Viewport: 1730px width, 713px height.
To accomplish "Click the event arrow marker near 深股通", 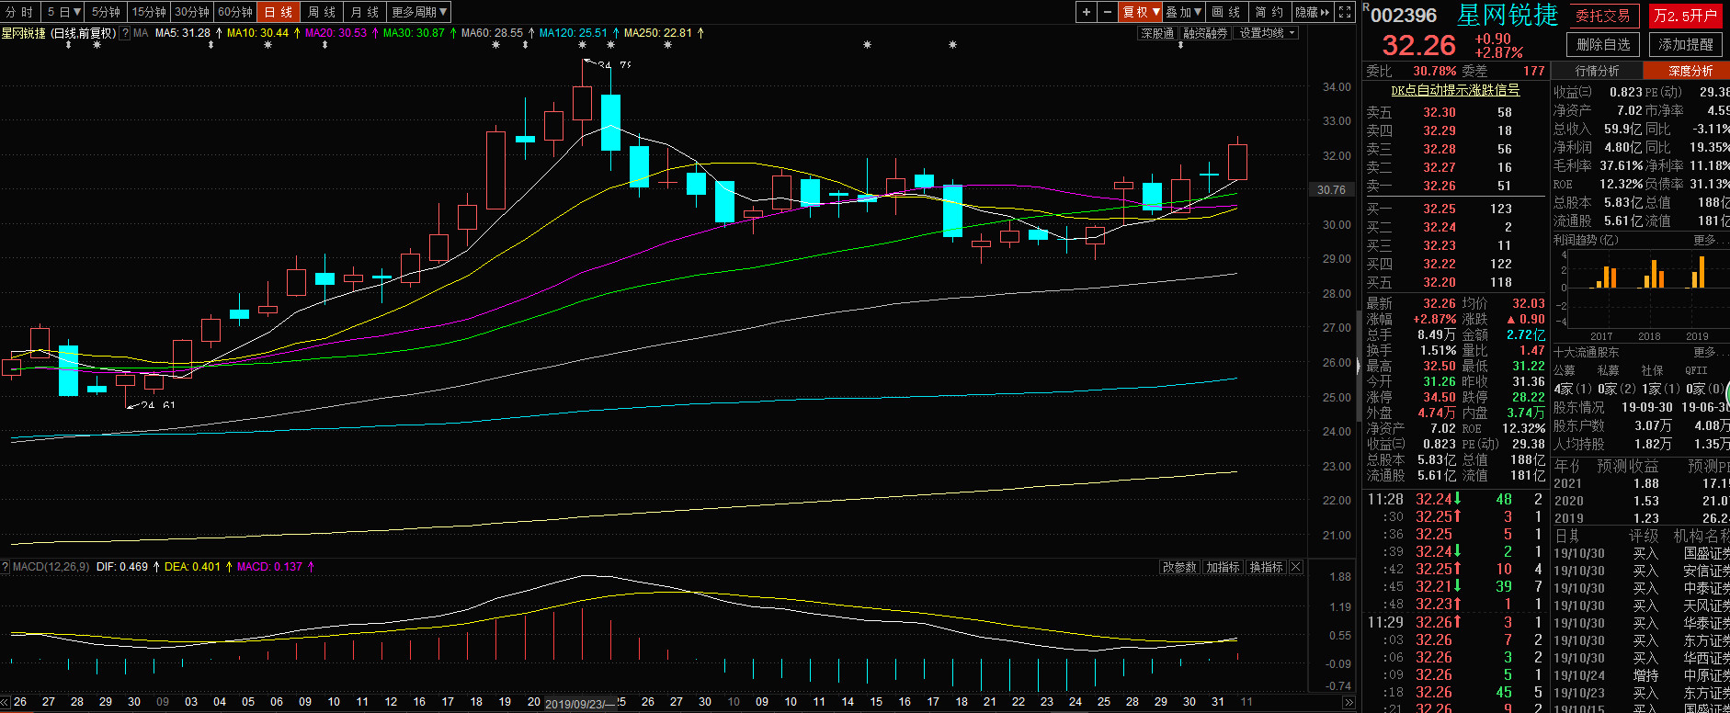I will click(x=1180, y=45).
